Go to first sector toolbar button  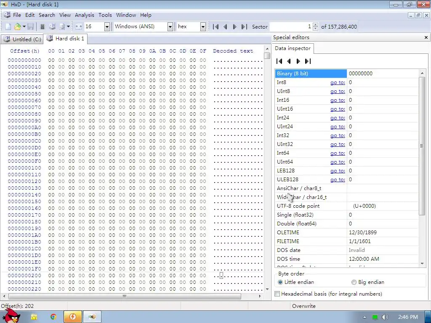click(216, 26)
